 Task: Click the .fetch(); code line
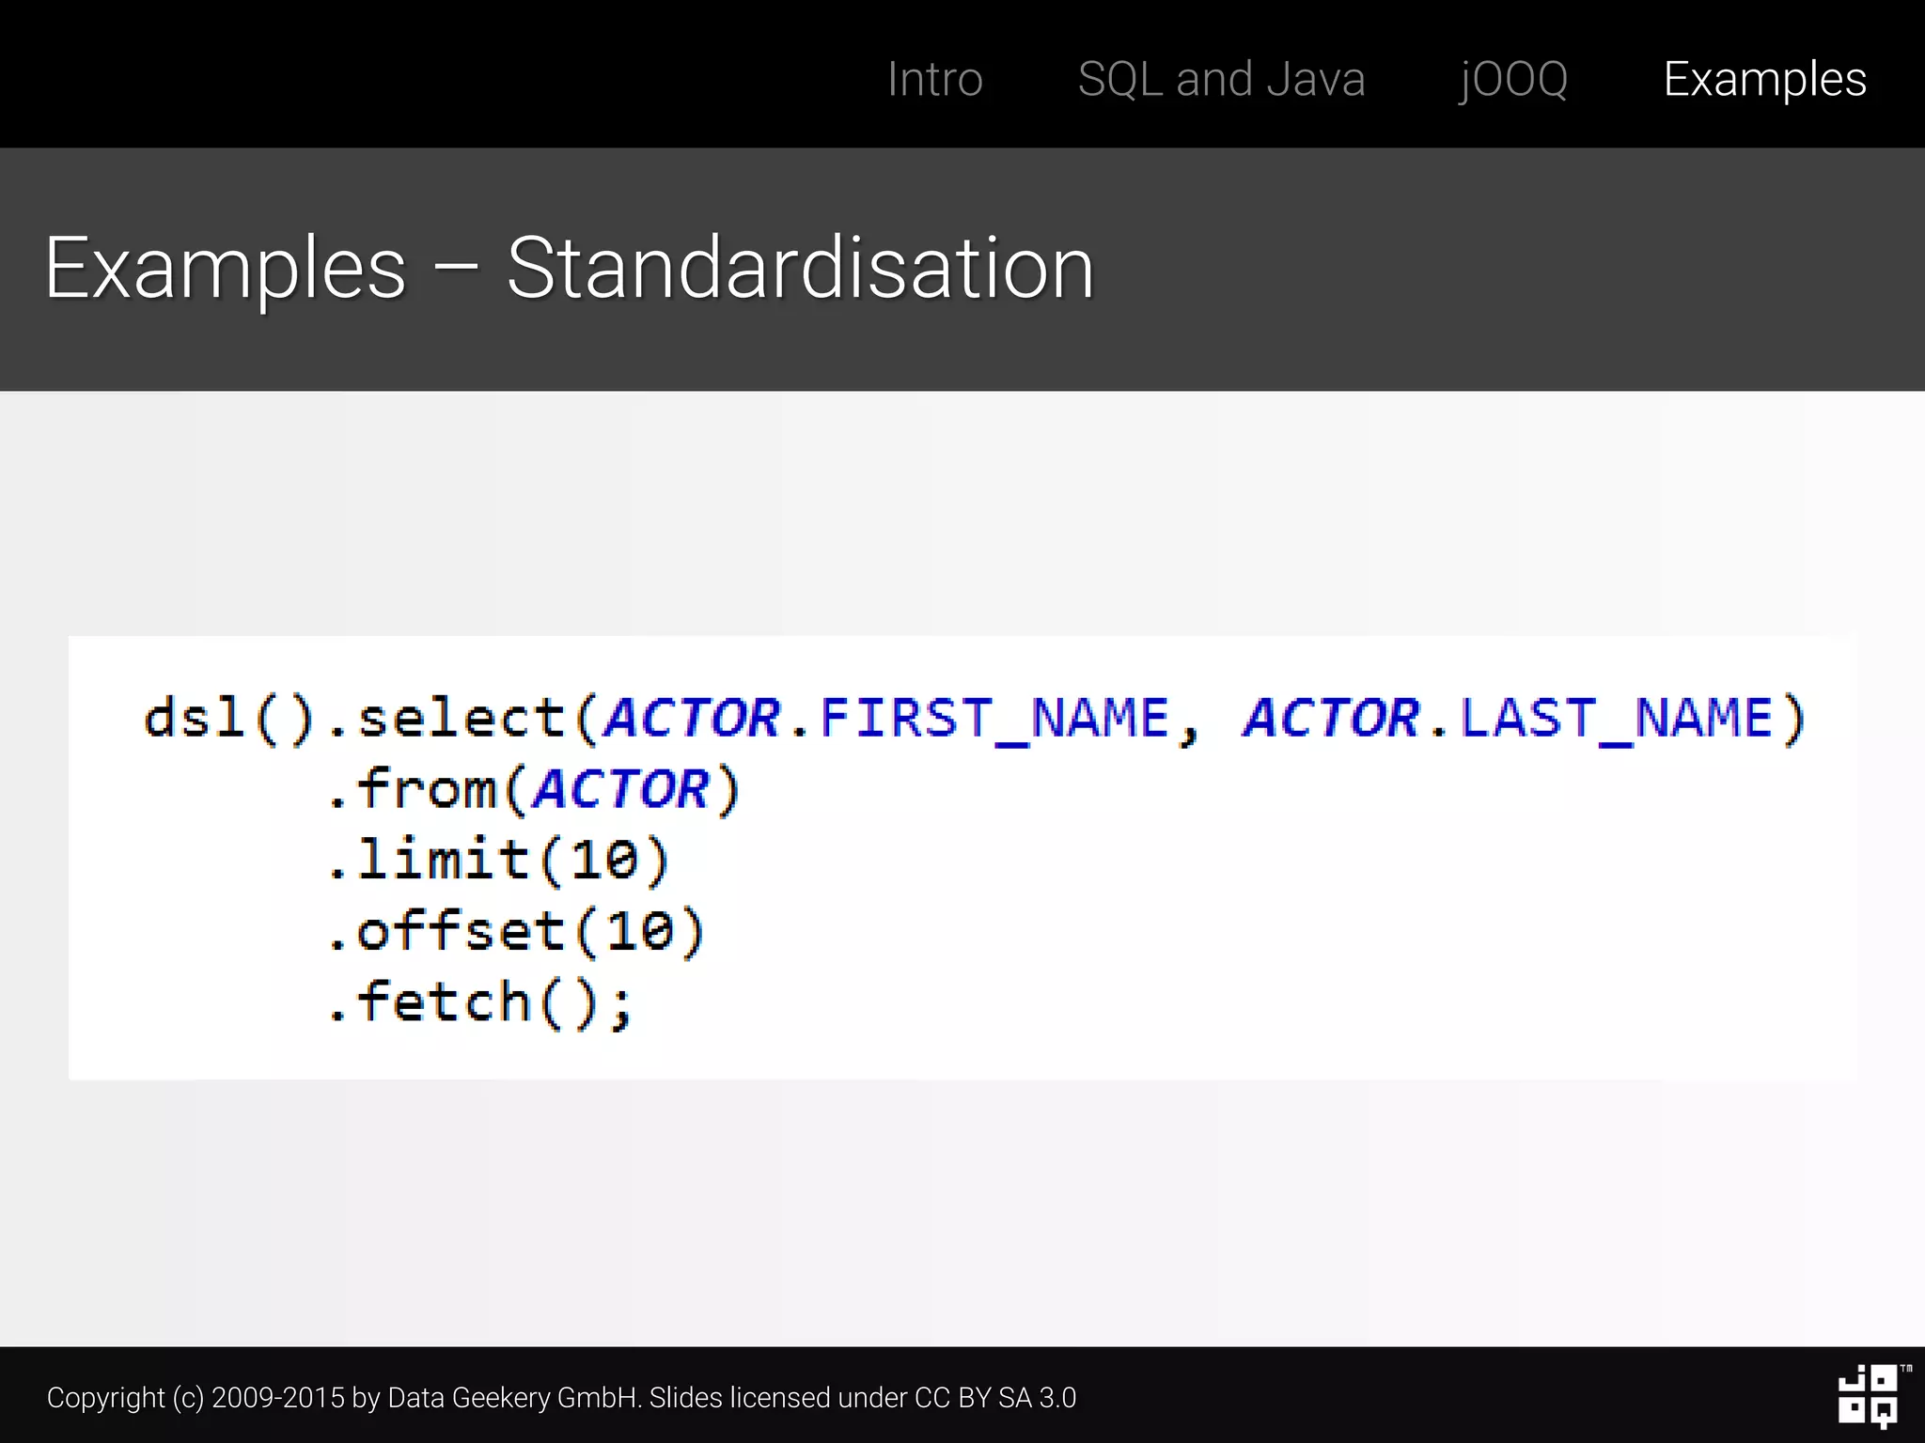(480, 1002)
